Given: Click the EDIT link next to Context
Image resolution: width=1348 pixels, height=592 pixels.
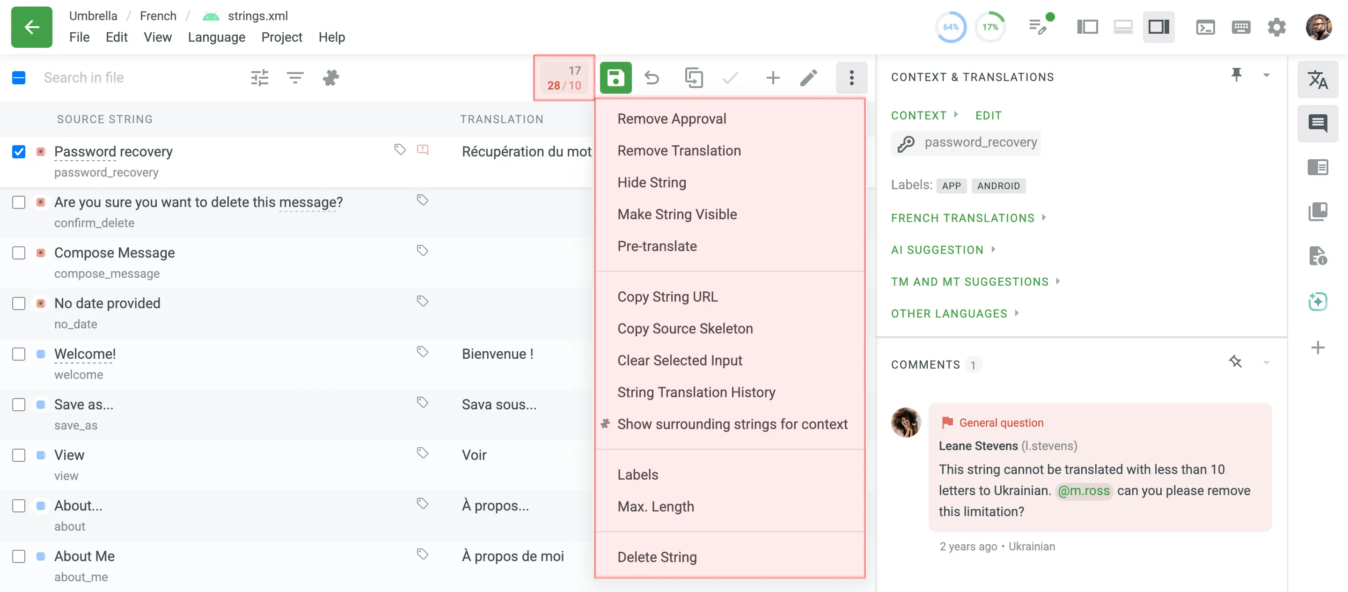Looking at the screenshot, I should click(x=988, y=115).
